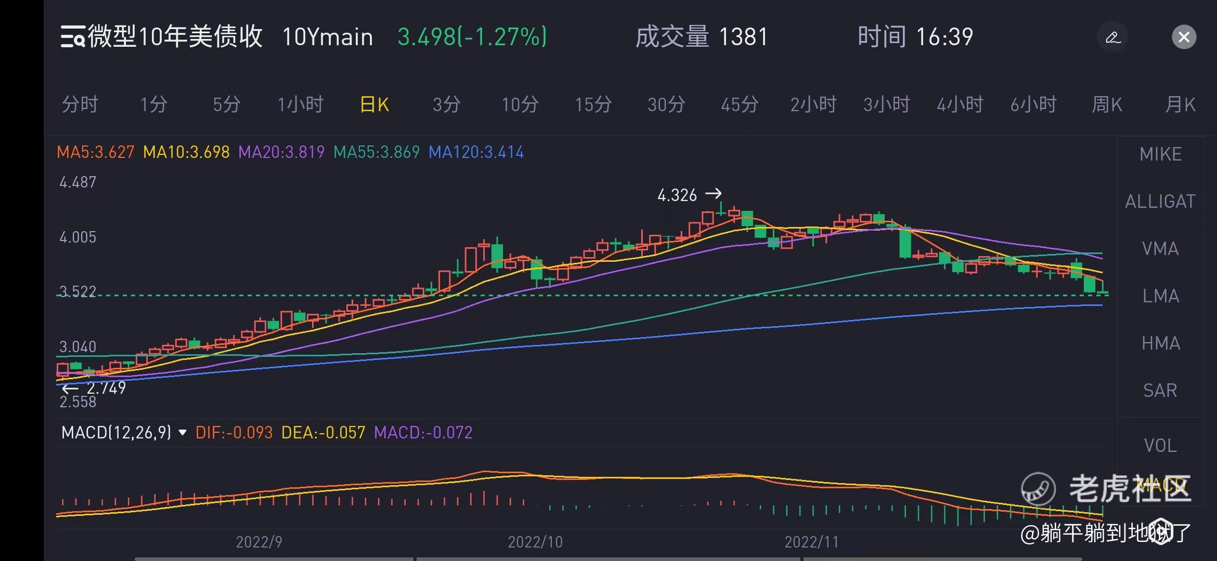Switch sub-chart to VOL indicator

[1160, 446]
